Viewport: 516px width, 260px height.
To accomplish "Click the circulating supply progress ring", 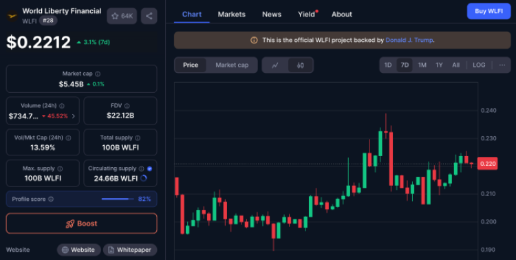I will pyautogui.click(x=144, y=178).
